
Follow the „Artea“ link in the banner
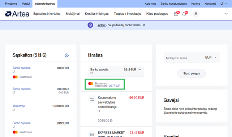pos(101,25)
